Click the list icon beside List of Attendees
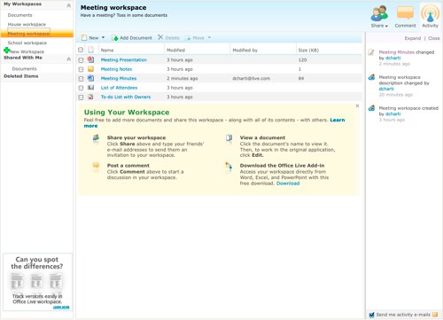This screenshot has height=320, width=443. tap(90, 88)
